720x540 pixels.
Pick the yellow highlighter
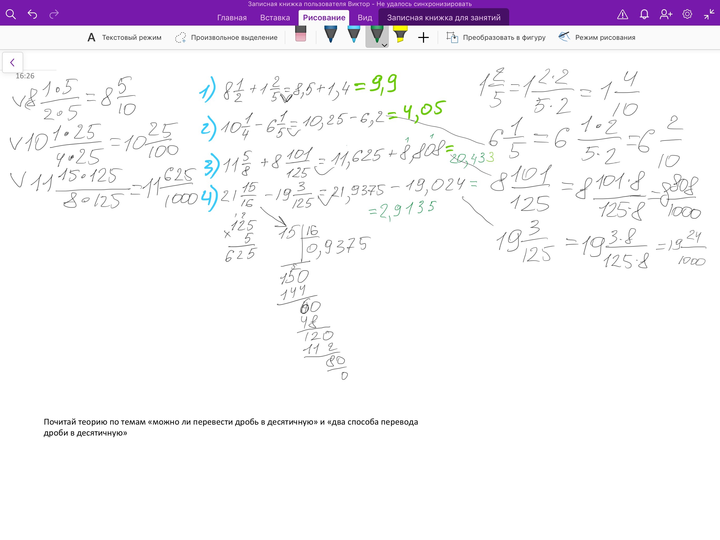[x=400, y=35]
